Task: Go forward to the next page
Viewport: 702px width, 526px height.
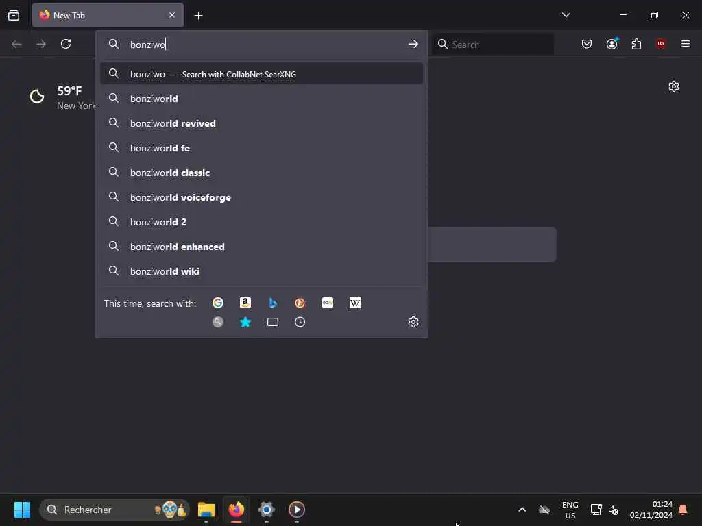Action: click(41, 44)
